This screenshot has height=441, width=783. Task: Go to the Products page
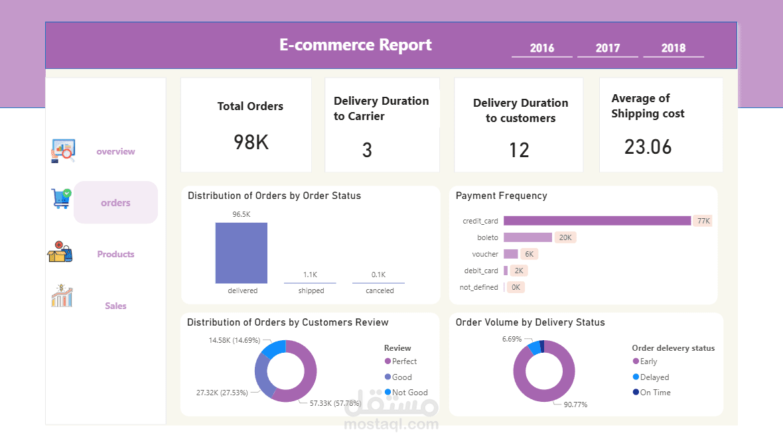pos(115,254)
